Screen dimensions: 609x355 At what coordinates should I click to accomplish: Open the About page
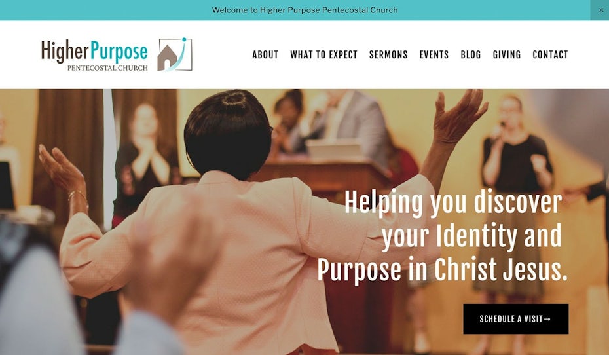point(265,55)
